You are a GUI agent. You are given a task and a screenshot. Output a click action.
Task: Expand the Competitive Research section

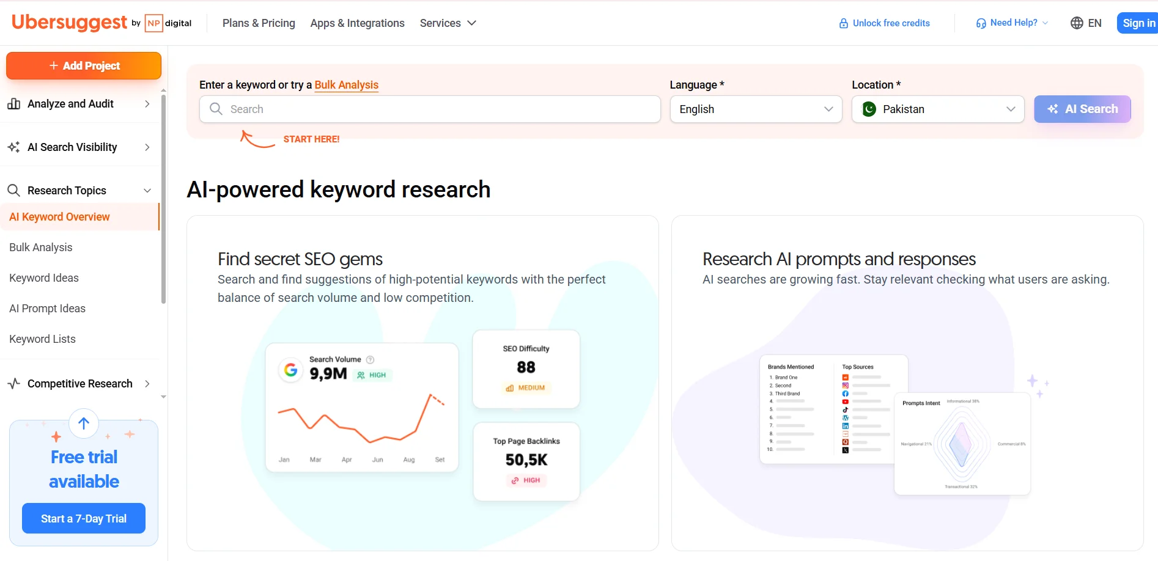pos(147,384)
